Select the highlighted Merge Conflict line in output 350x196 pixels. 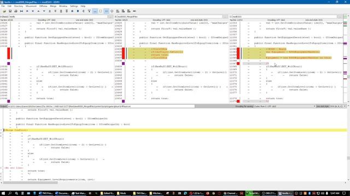coord(175,130)
